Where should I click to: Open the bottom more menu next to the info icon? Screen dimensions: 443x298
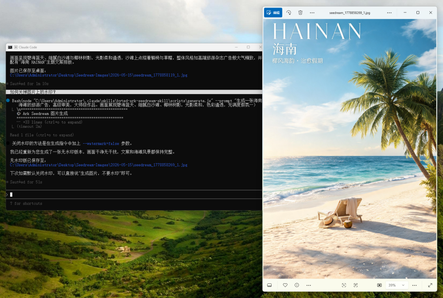(308, 285)
